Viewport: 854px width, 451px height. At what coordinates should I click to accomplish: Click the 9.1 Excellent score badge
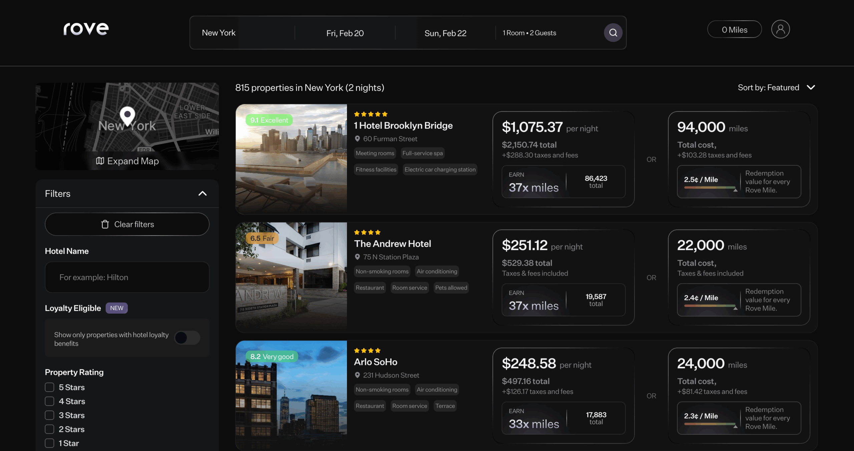pos(269,120)
